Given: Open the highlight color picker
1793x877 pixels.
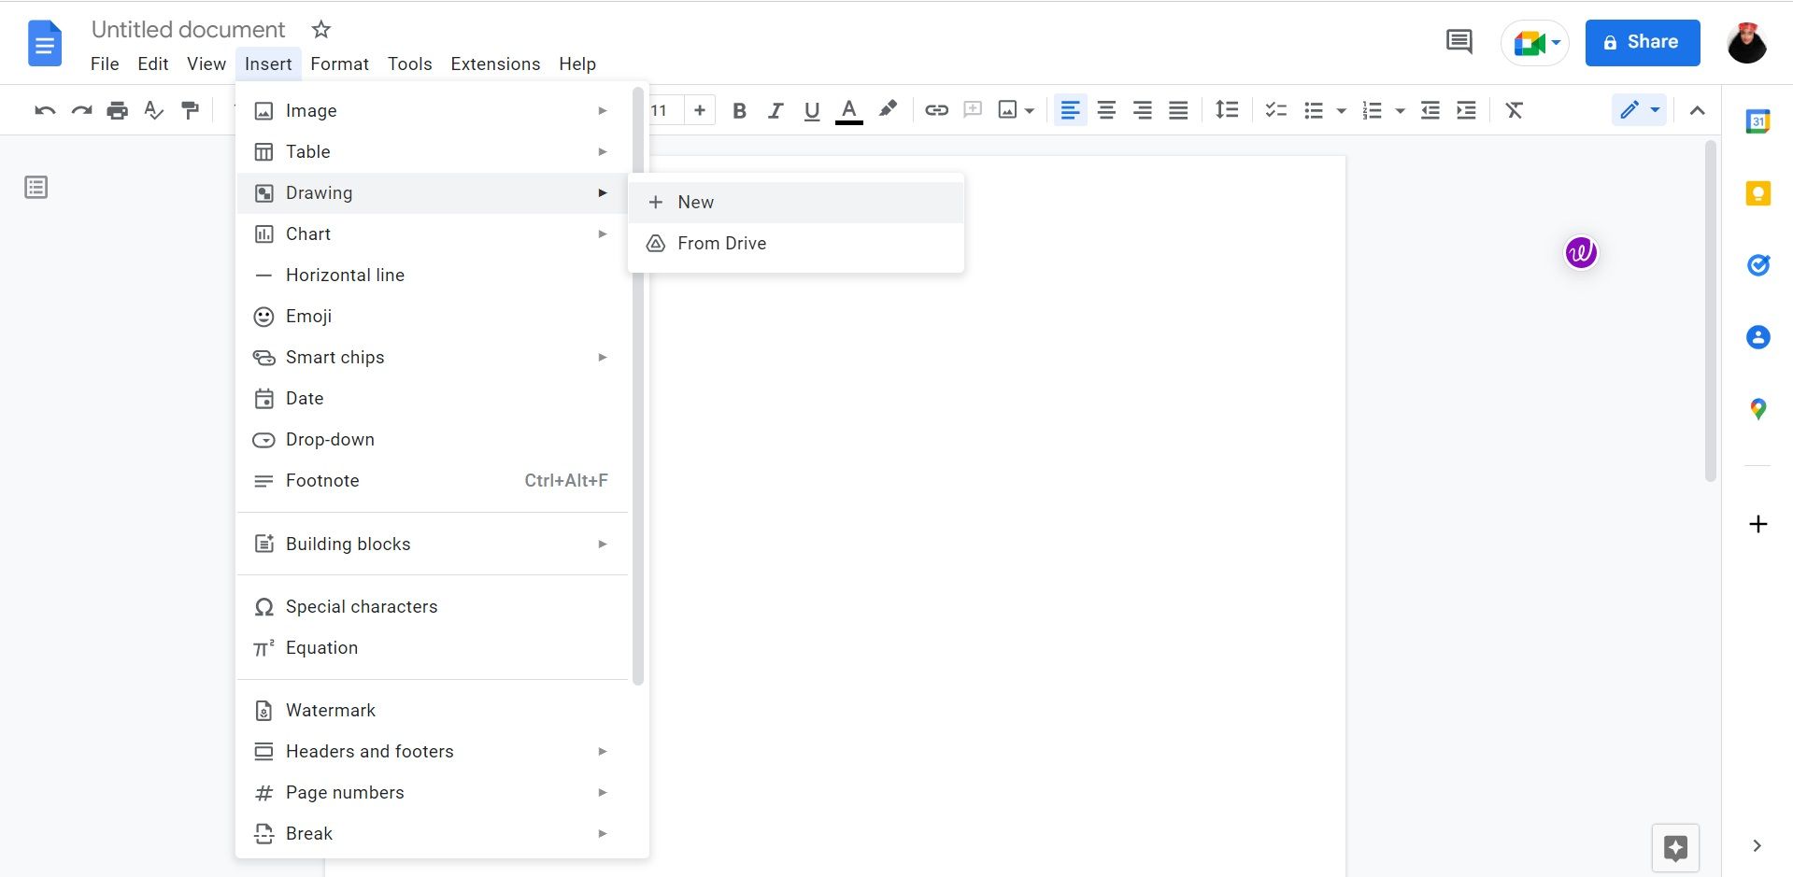Looking at the screenshot, I should coord(887,109).
